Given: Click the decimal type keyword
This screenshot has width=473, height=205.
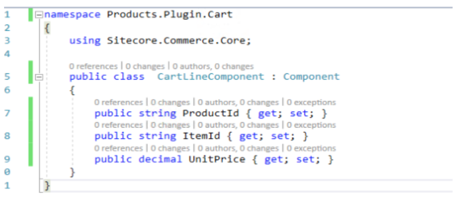Looking at the screenshot, I should pos(161,159).
